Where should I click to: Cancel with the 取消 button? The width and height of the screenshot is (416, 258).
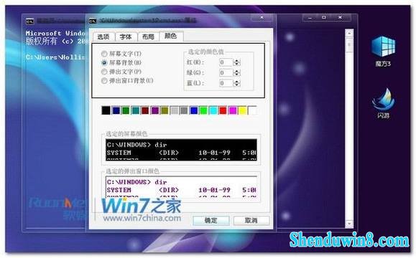251,220
